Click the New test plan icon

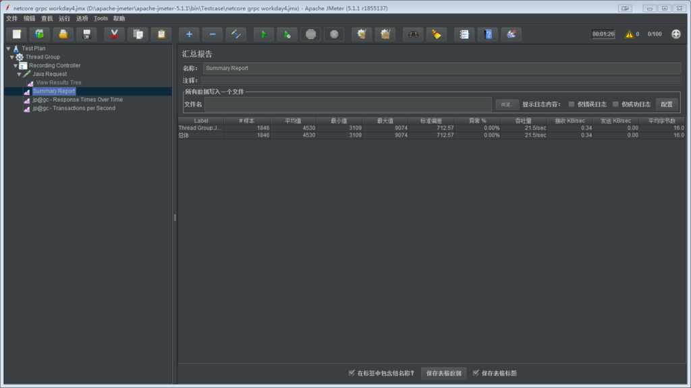point(16,34)
